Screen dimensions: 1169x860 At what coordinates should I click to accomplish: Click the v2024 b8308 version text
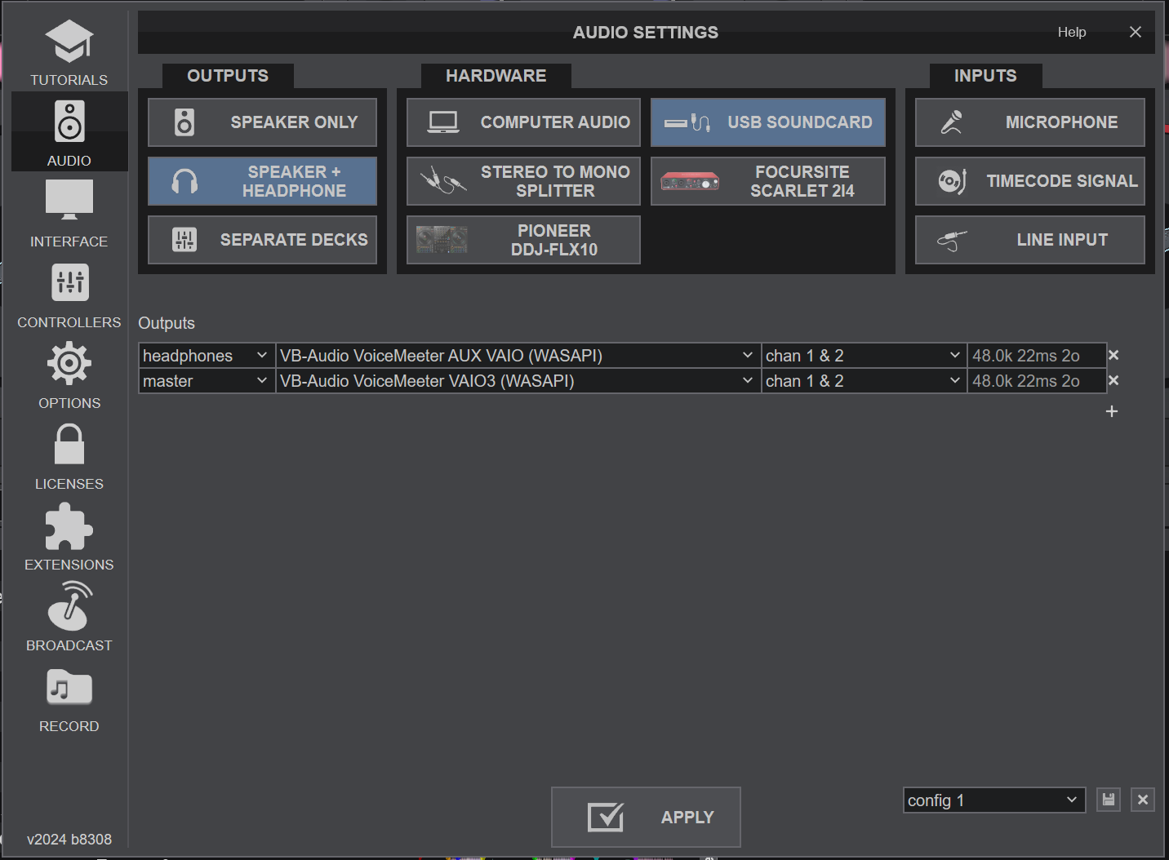click(x=69, y=840)
